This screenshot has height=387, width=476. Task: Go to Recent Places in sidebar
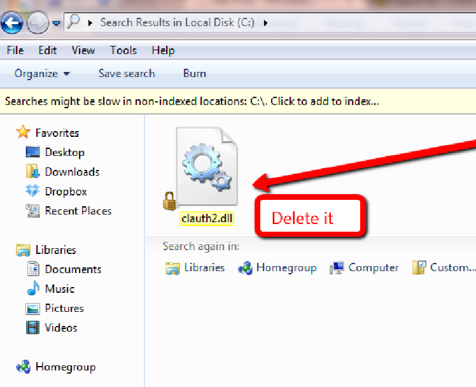click(77, 211)
